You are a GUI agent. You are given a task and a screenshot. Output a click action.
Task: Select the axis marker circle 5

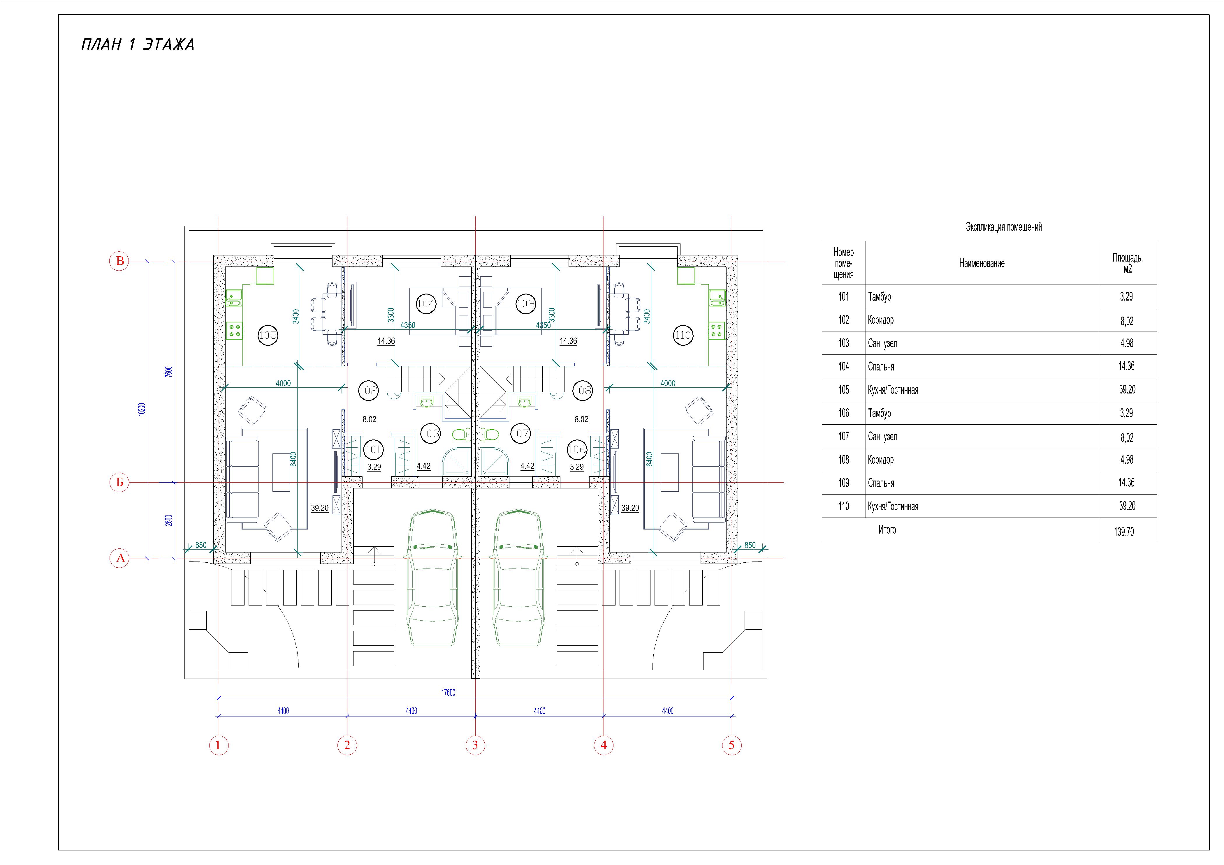[x=731, y=745]
